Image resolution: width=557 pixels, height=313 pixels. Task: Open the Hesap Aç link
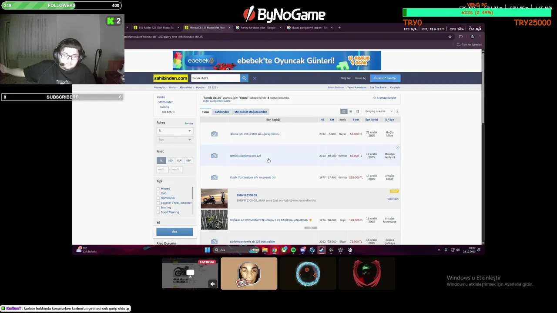(x=360, y=78)
